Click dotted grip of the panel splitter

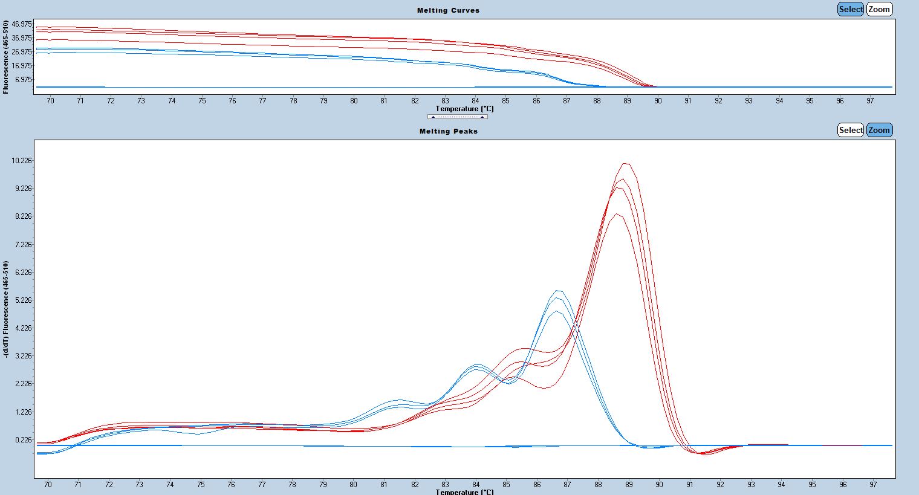pyautogui.click(x=457, y=117)
